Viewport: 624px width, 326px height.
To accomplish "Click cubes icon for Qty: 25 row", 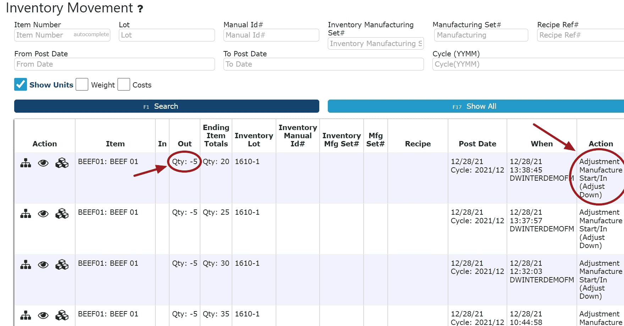I will [62, 214].
